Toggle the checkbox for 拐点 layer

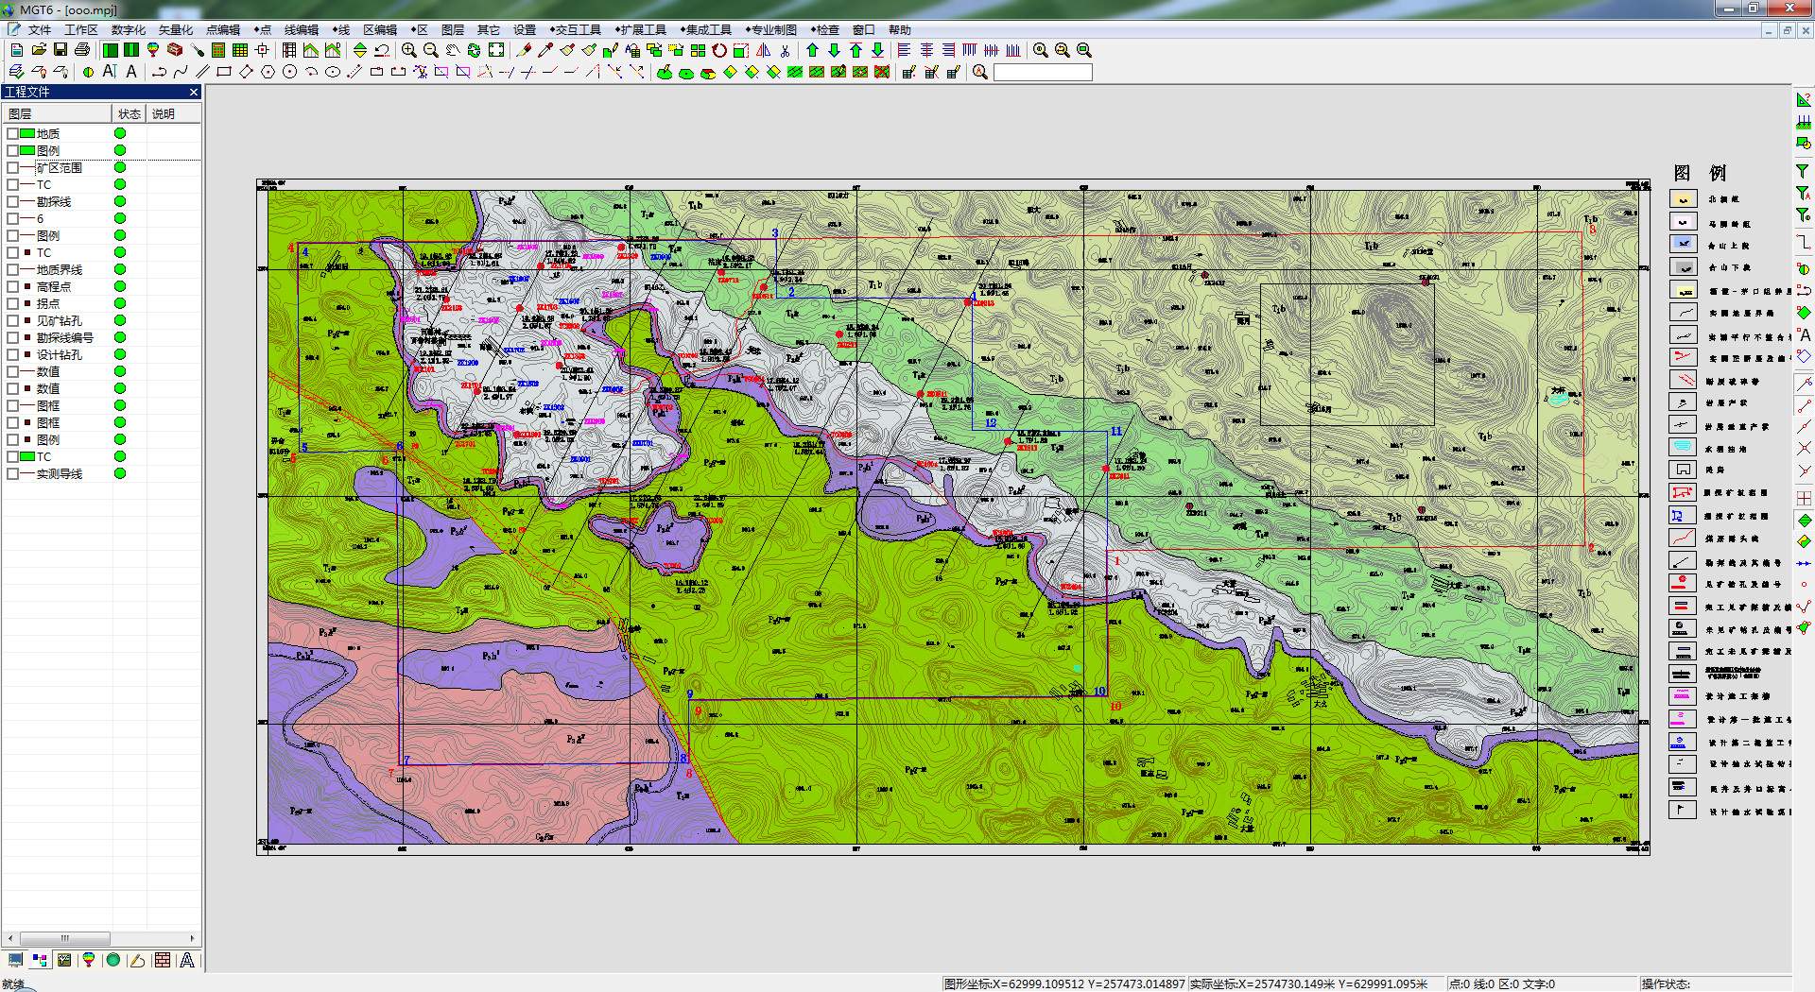12,304
